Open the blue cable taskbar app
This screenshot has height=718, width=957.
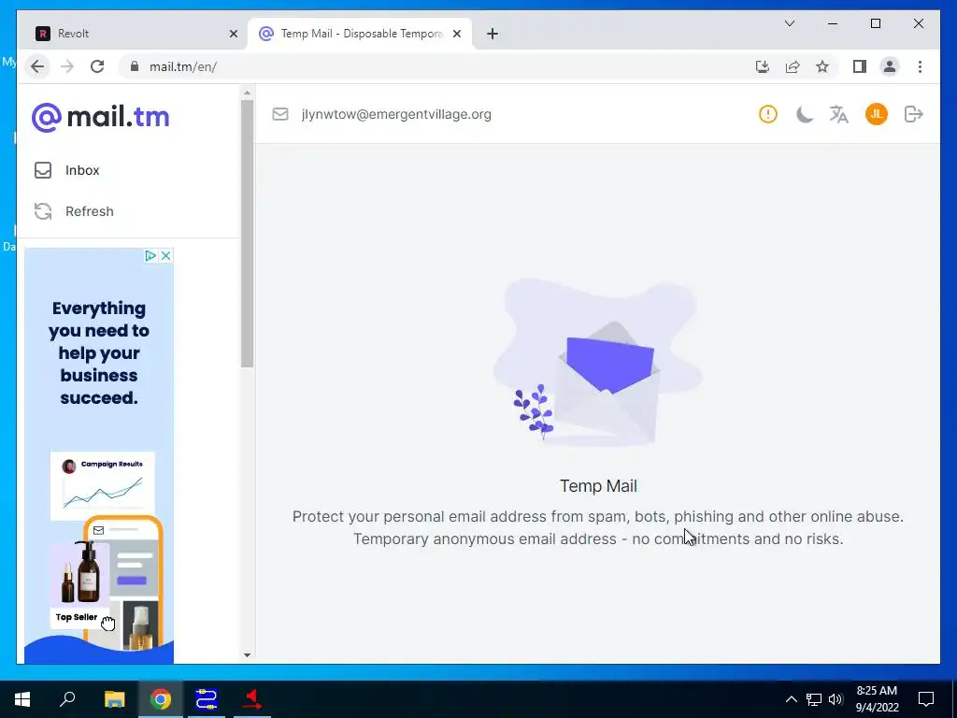pyautogui.click(x=207, y=699)
